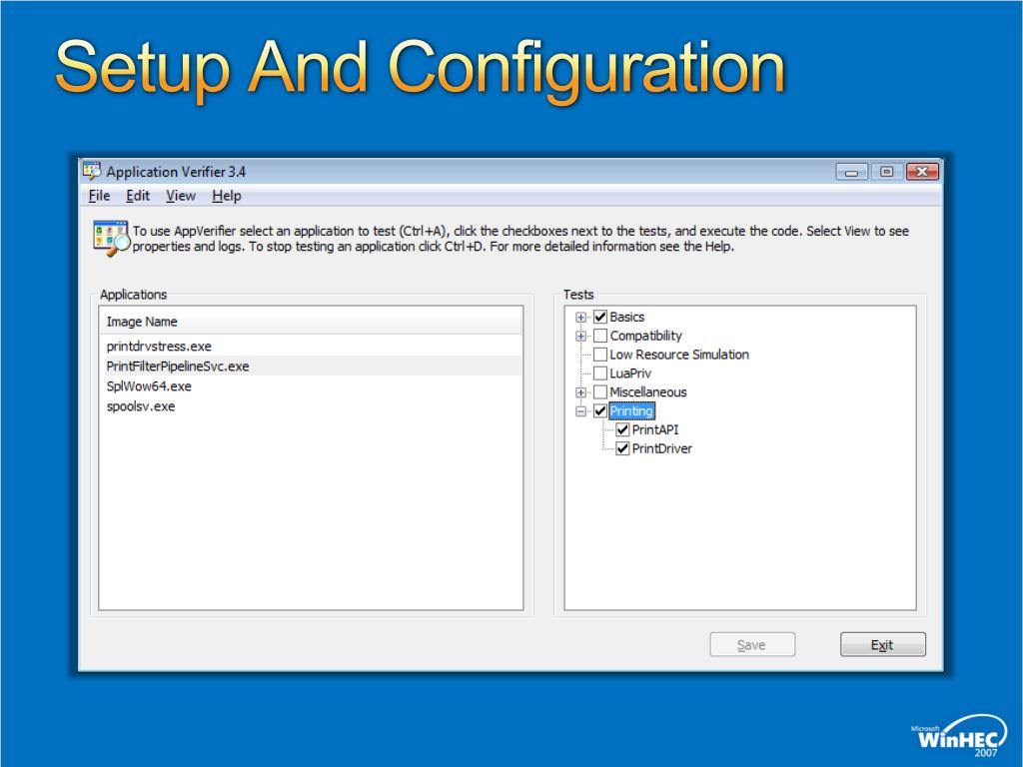Open the Edit menu
Screen dimensions: 1023x767
click(138, 196)
